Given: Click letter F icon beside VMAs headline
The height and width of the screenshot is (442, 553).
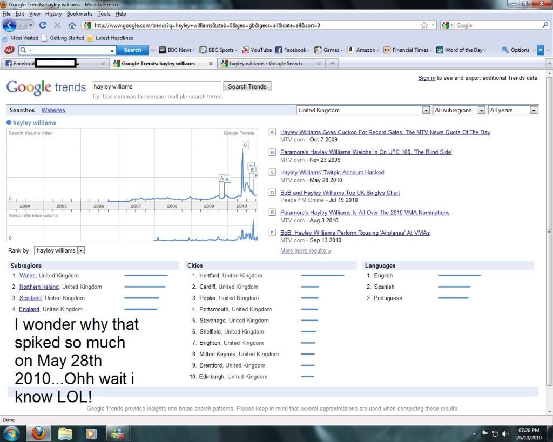Looking at the screenshot, I should 272,233.
